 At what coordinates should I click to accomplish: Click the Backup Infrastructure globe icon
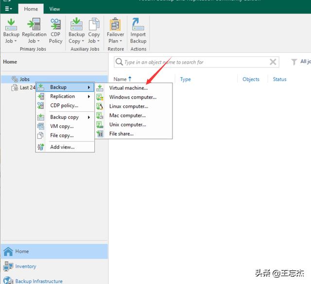point(8,281)
